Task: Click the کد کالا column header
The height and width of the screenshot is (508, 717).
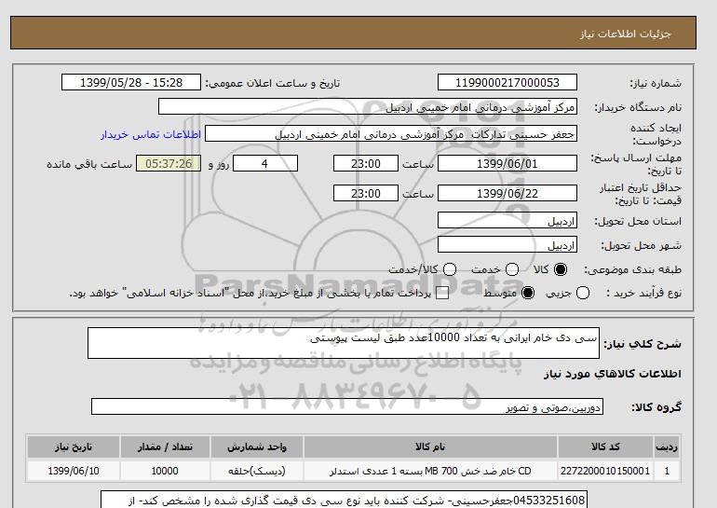Action: click(x=605, y=446)
